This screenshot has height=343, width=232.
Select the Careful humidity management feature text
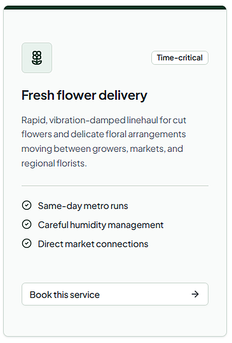point(101,225)
